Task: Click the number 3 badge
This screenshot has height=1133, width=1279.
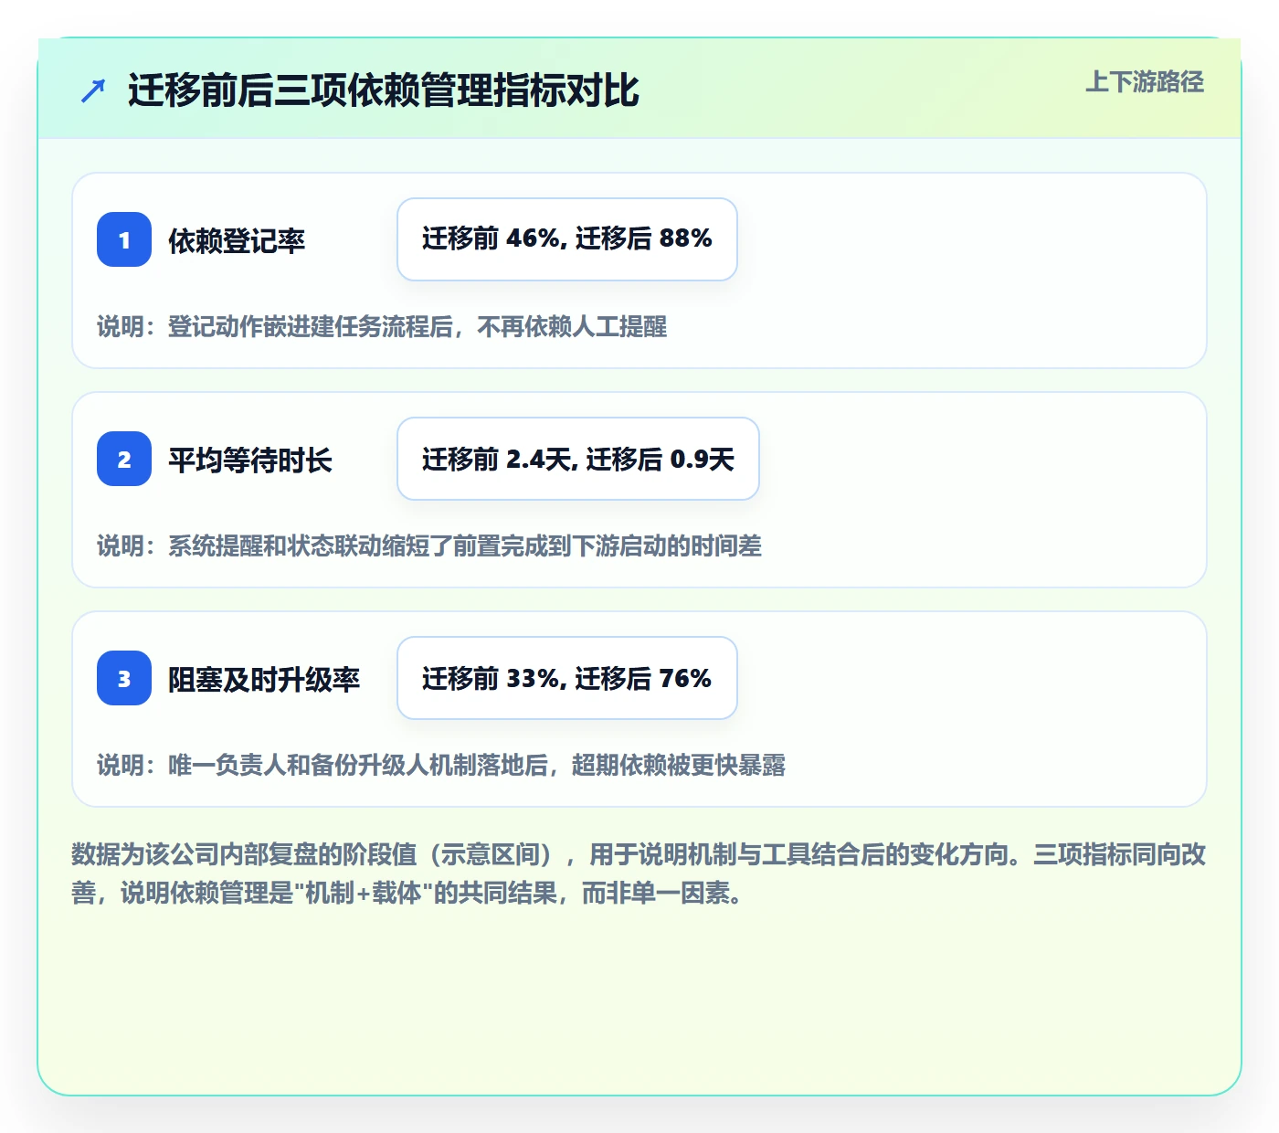Action: (x=124, y=678)
